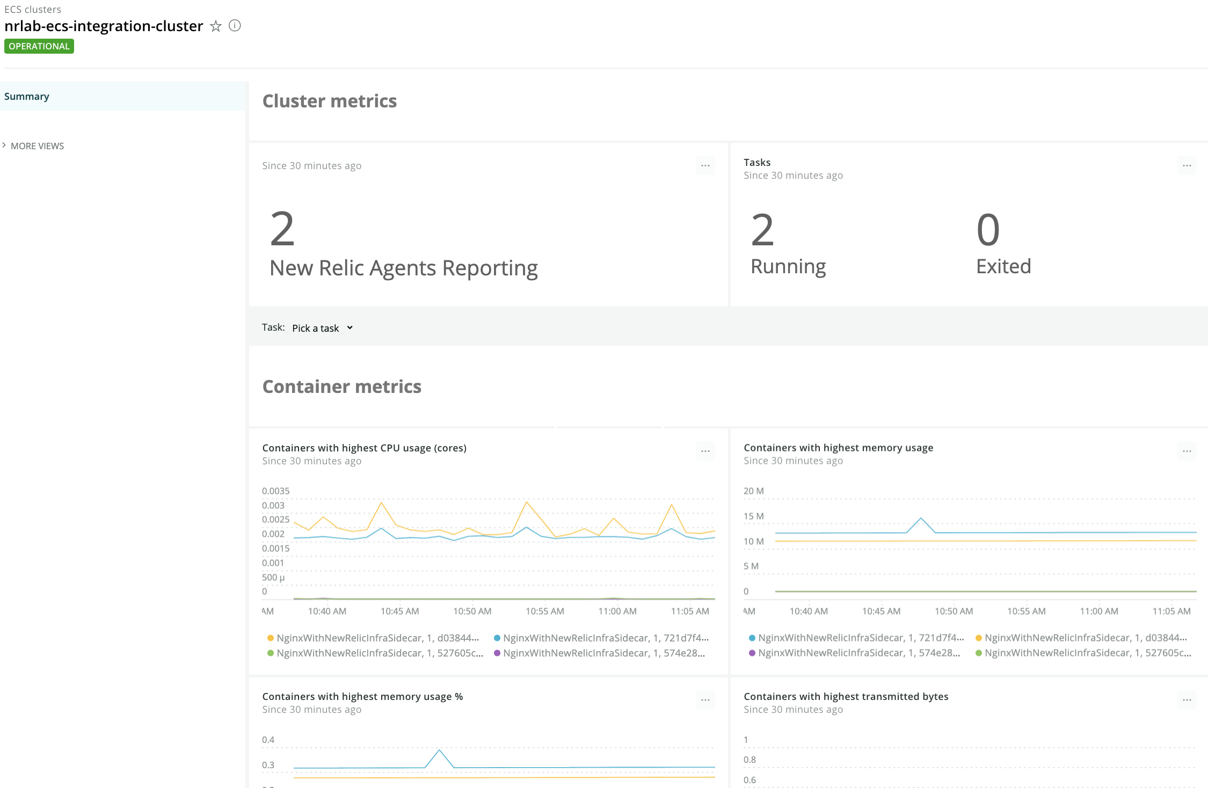Expand the MORE VIEWS section

33,146
